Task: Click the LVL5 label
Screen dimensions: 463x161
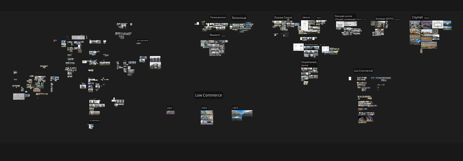Action: 235,108
